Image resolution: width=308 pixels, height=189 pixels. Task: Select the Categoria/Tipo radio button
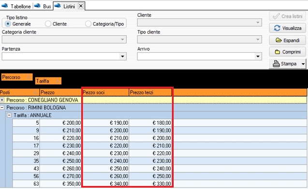88,24
